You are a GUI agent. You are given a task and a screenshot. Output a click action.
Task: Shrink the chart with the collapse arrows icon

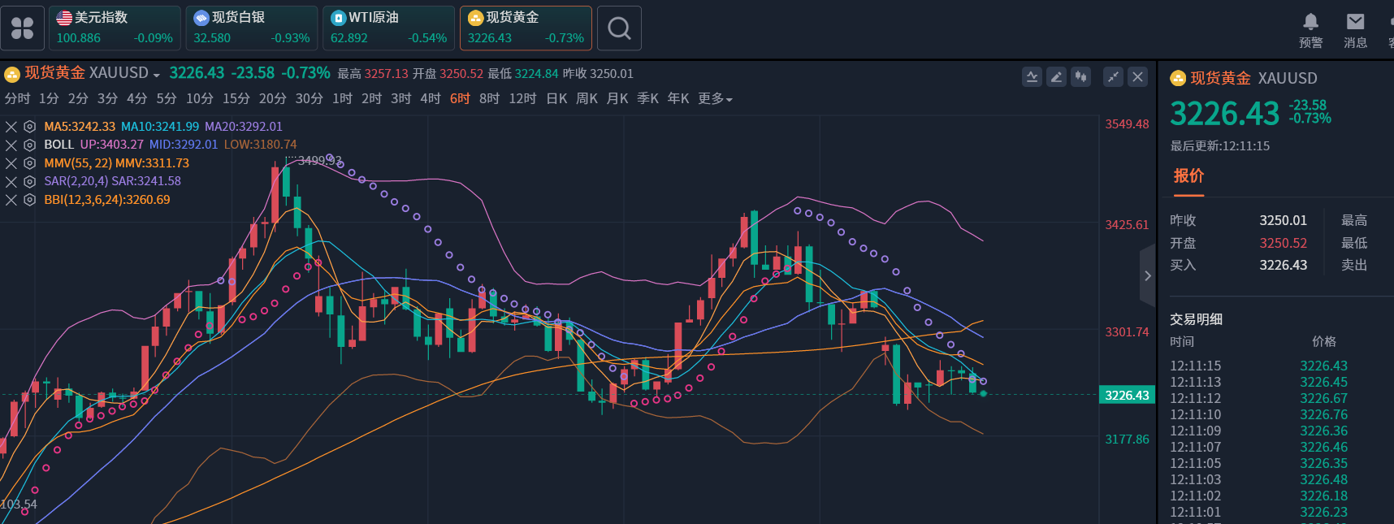pyautogui.click(x=1113, y=77)
